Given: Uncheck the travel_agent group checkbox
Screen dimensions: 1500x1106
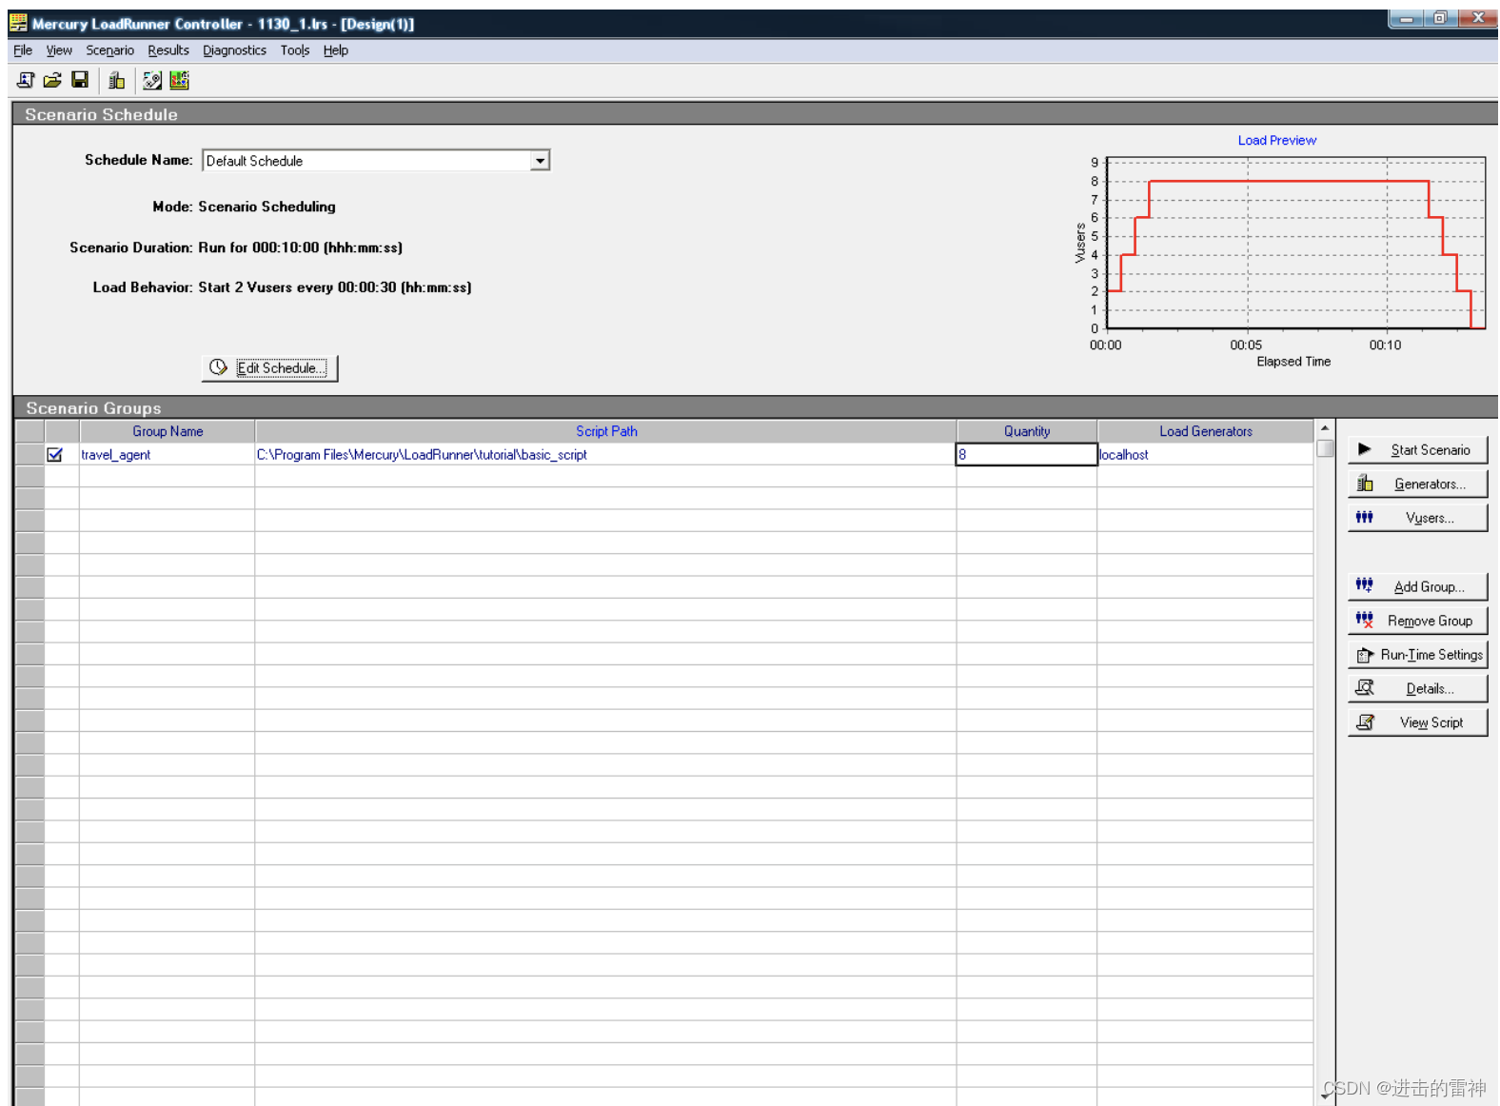Looking at the screenshot, I should (54, 454).
